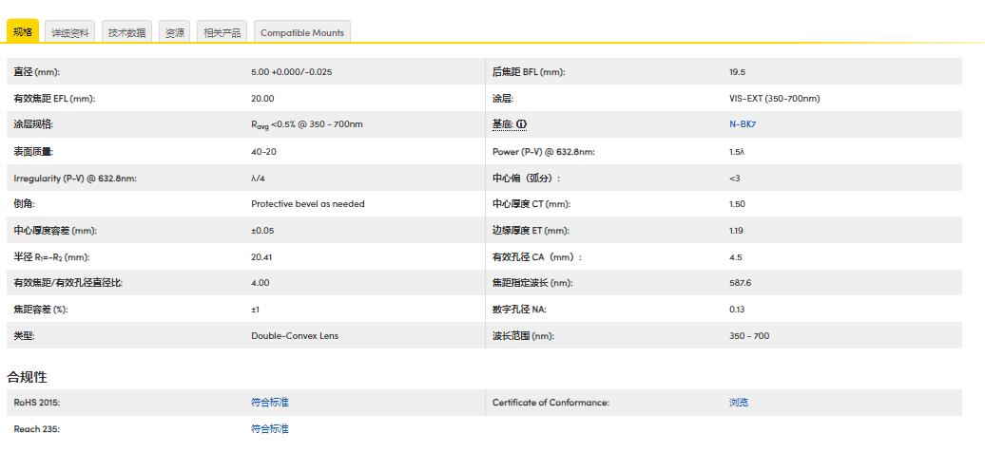This screenshot has width=985, height=471.
Task: Switch to the 详细资料 tab
Action: pyautogui.click(x=70, y=32)
